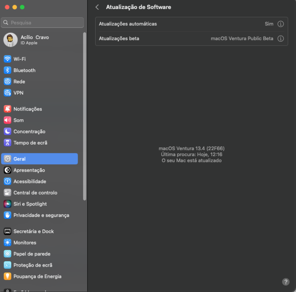Select the Central de controlo label

pos(35,193)
